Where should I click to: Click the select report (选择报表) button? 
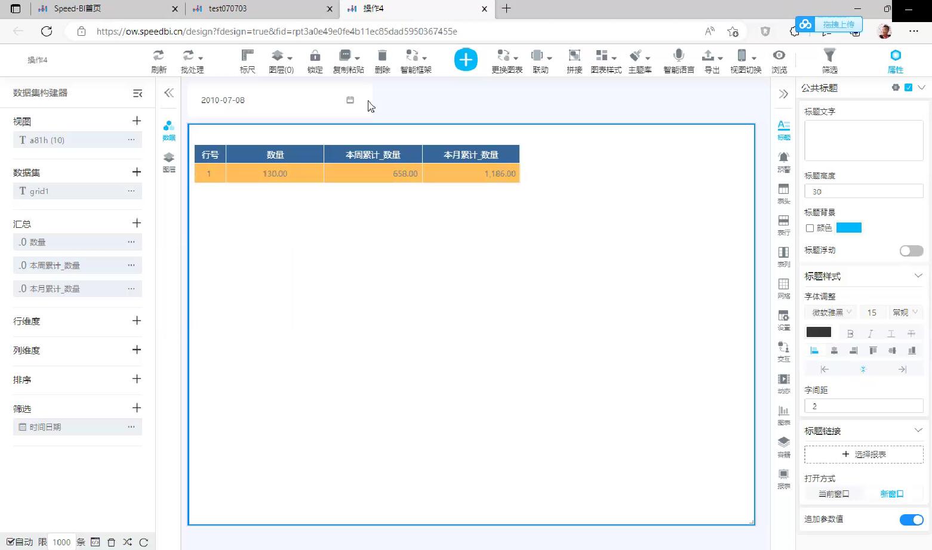[863, 455]
